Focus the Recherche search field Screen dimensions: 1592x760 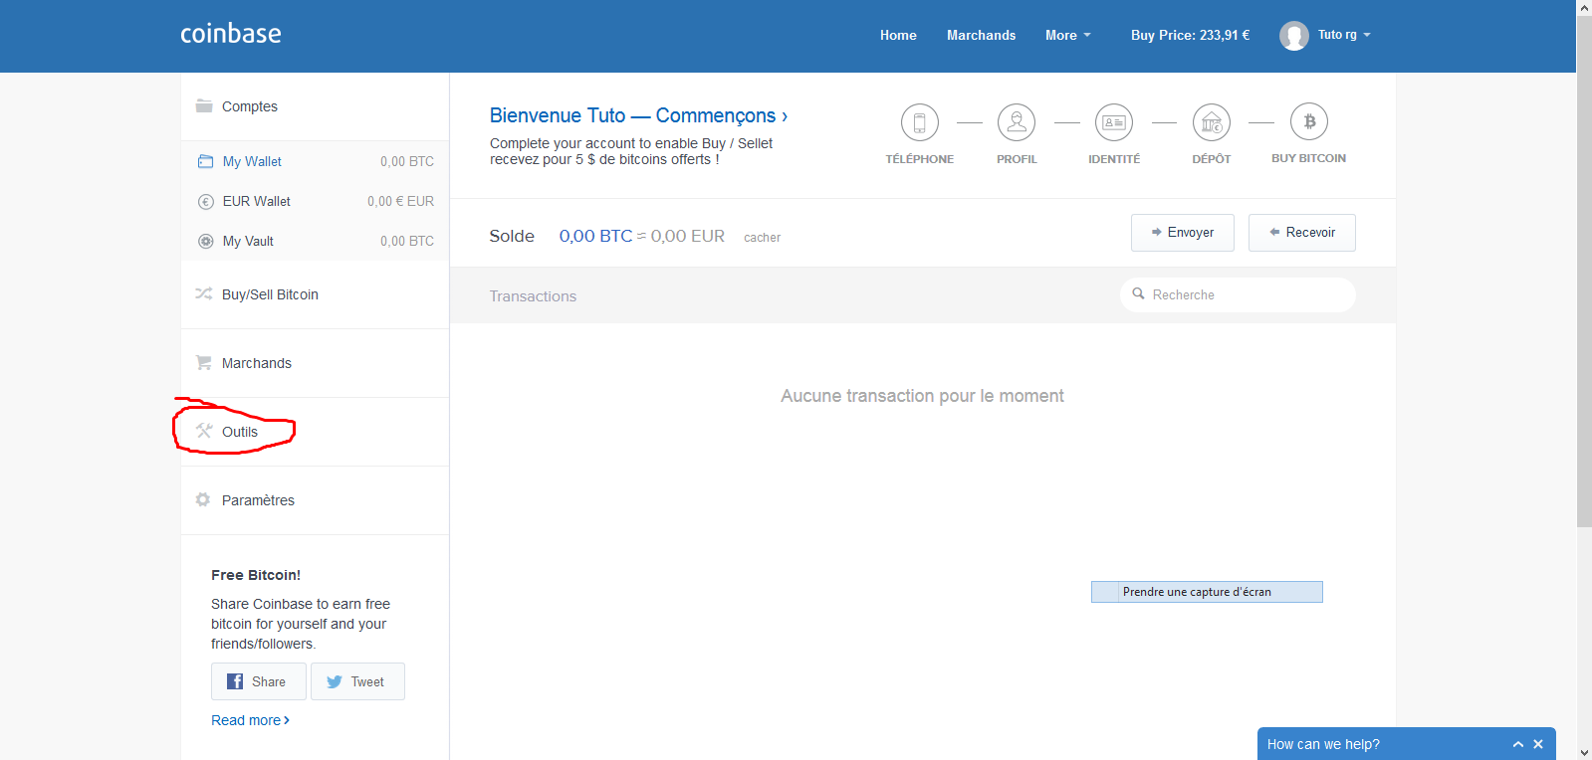coord(1238,294)
